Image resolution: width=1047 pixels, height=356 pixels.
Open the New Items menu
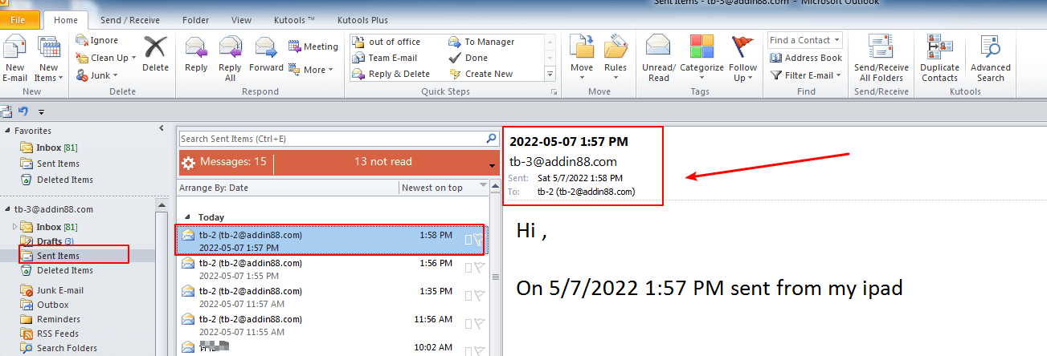point(48,58)
